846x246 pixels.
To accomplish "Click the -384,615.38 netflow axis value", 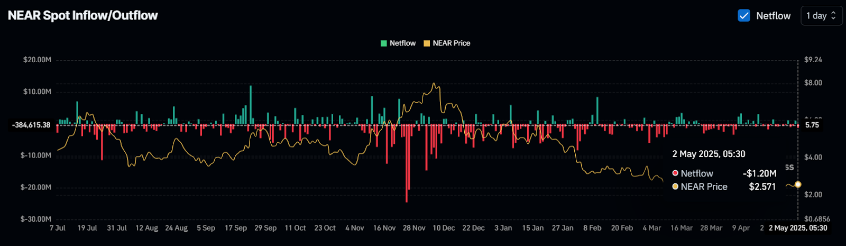I will click(31, 125).
